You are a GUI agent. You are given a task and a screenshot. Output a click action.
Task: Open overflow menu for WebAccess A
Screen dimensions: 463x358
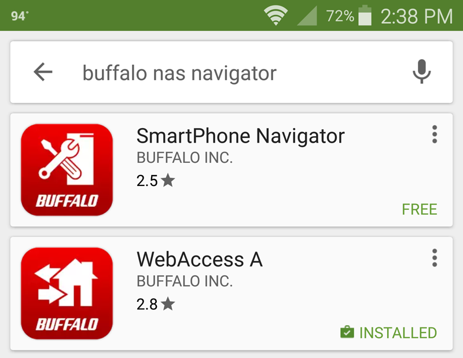tap(435, 258)
